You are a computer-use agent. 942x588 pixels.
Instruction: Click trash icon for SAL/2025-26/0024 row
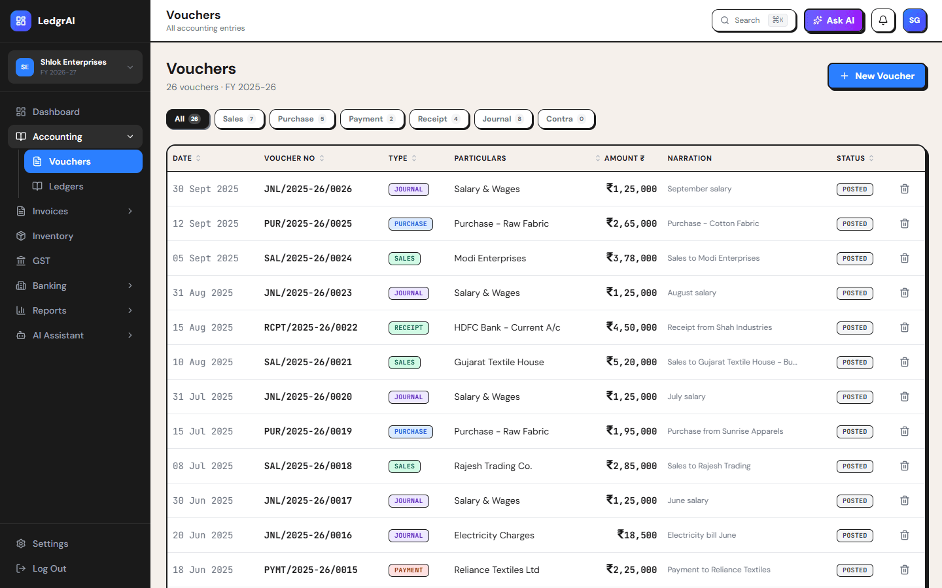[x=905, y=258]
